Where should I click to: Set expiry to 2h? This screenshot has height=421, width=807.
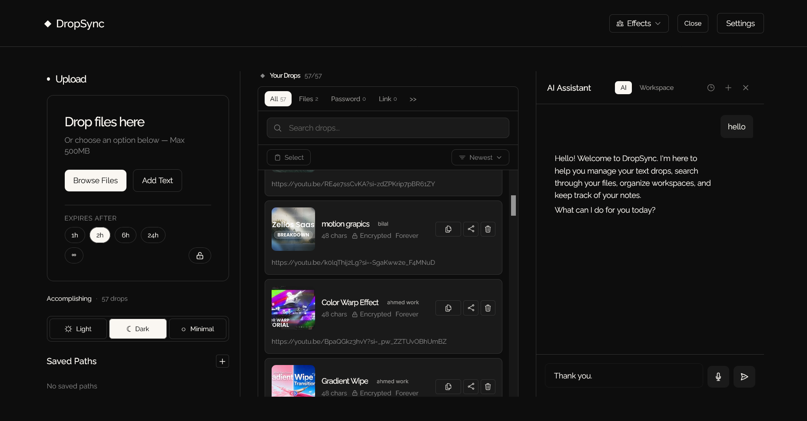(x=100, y=235)
